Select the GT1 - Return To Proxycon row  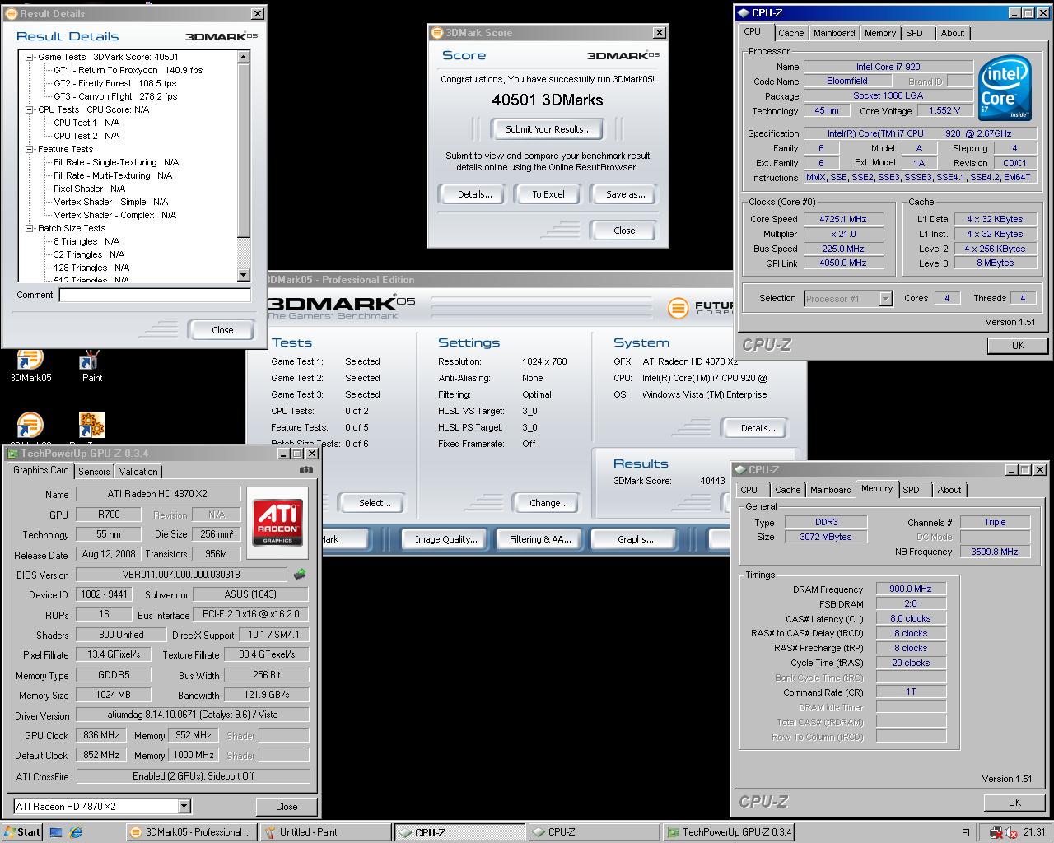coord(128,70)
